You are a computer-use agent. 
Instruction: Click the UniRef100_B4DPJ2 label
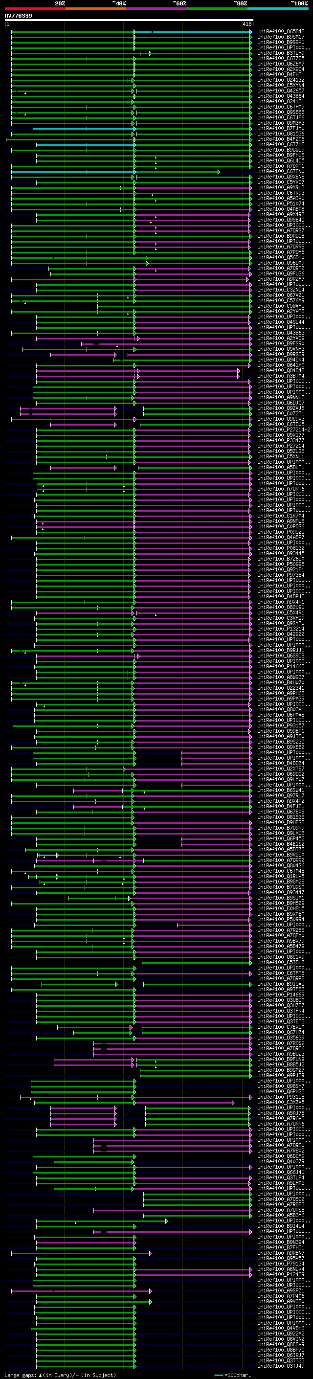(281, 596)
